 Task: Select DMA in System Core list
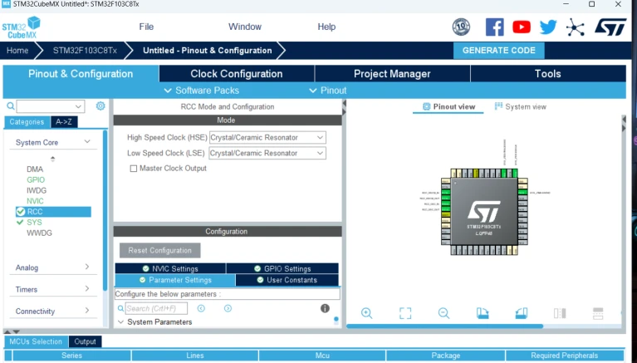35,169
